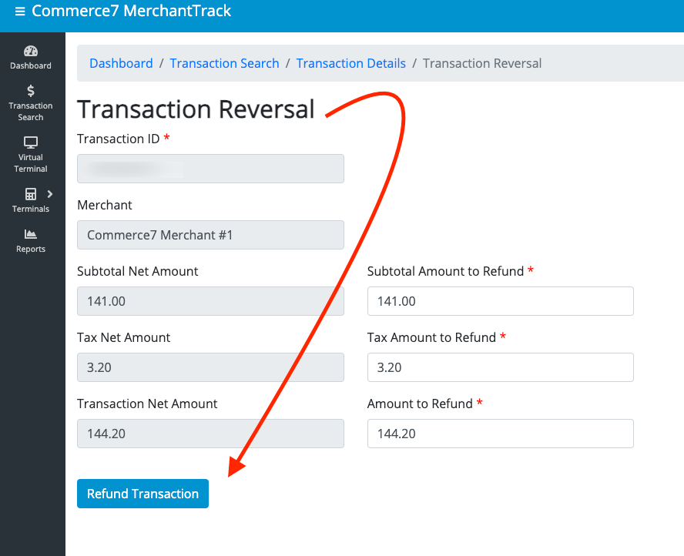Click the greyed-out Transaction ID field

click(x=210, y=169)
